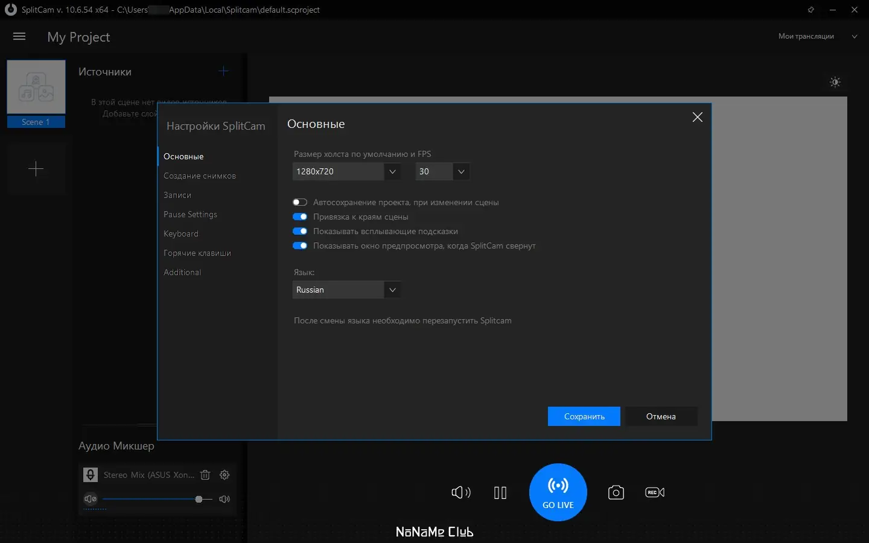Click the Настройки SplitCam dialog title
The image size is (869, 543).
(x=216, y=125)
